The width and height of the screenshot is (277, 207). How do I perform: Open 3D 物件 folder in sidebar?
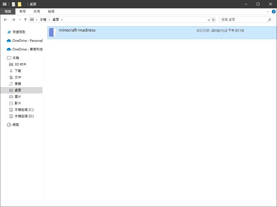pos(20,64)
